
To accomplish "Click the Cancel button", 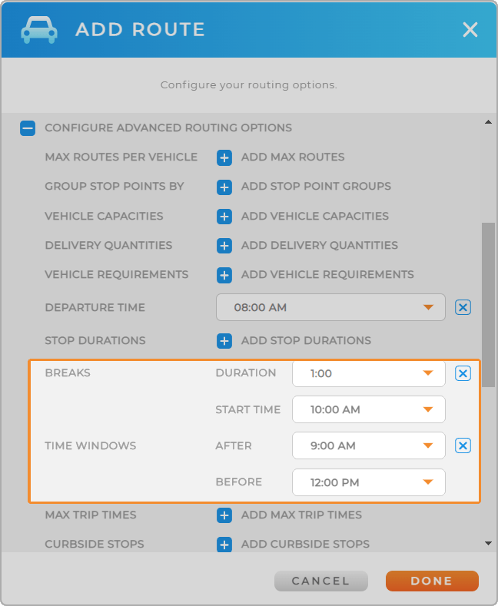I will [321, 581].
